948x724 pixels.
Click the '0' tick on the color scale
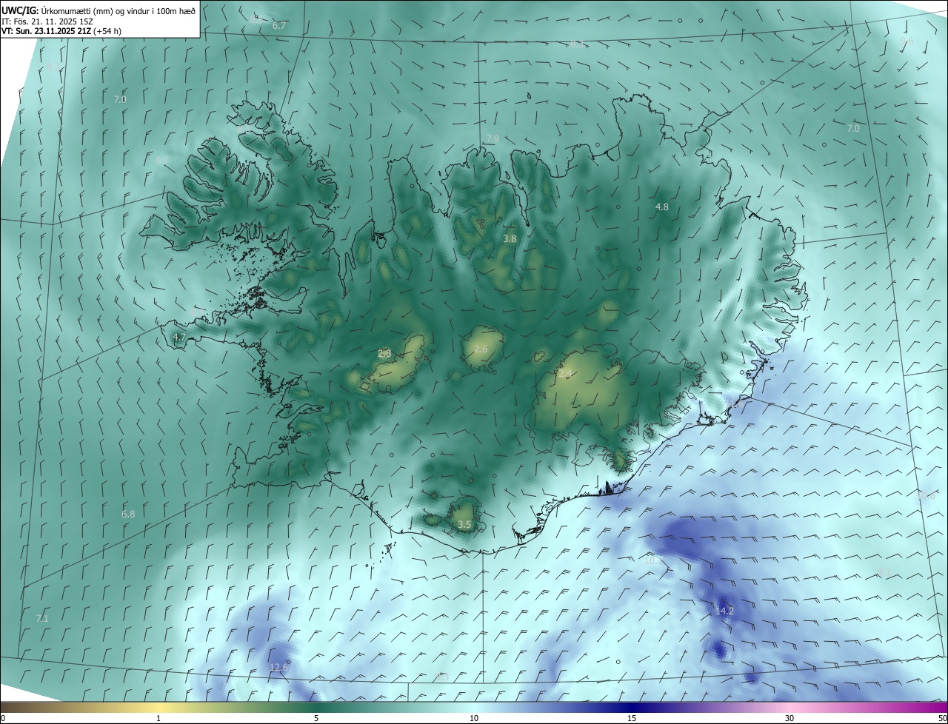point(3,719)
